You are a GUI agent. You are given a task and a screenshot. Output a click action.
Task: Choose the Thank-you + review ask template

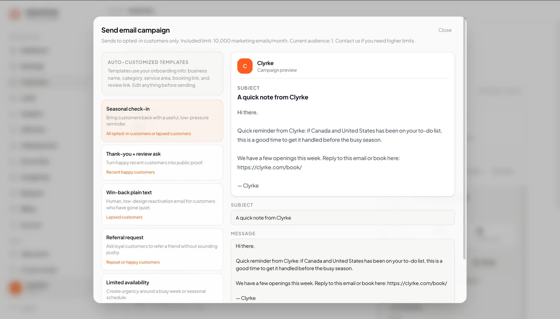(x=162, y=162)
